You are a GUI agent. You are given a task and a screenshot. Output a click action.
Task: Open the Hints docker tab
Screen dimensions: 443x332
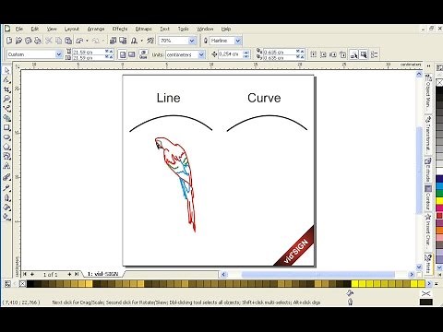point(428,263)
